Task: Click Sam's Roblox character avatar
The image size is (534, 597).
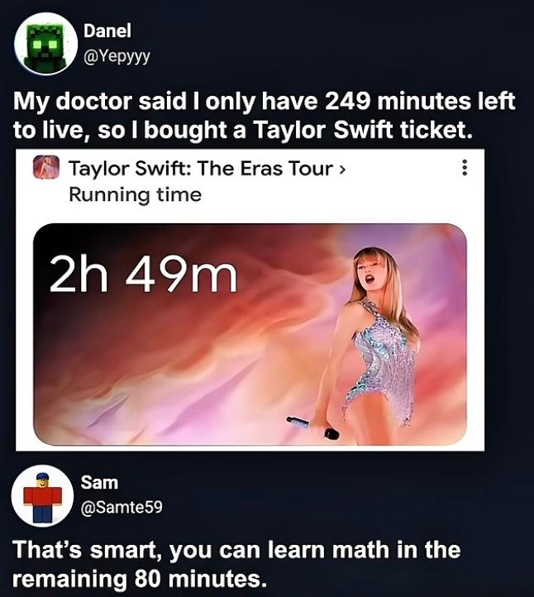Action: (x=43, y=496)
